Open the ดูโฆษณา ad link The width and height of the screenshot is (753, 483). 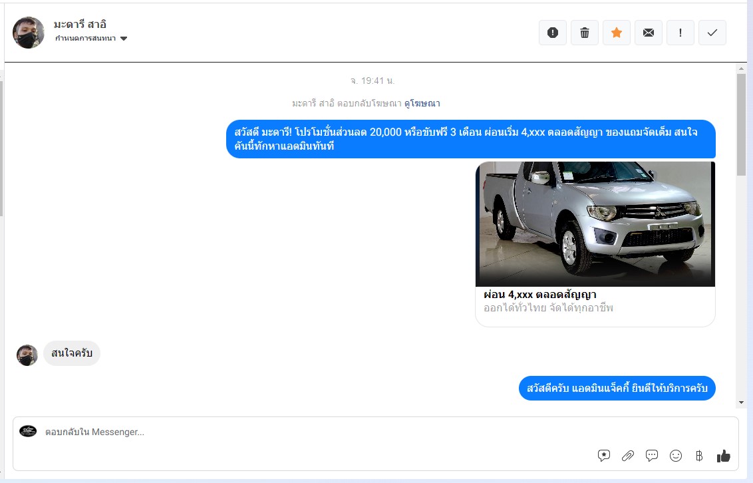click(x=422, y=103)
